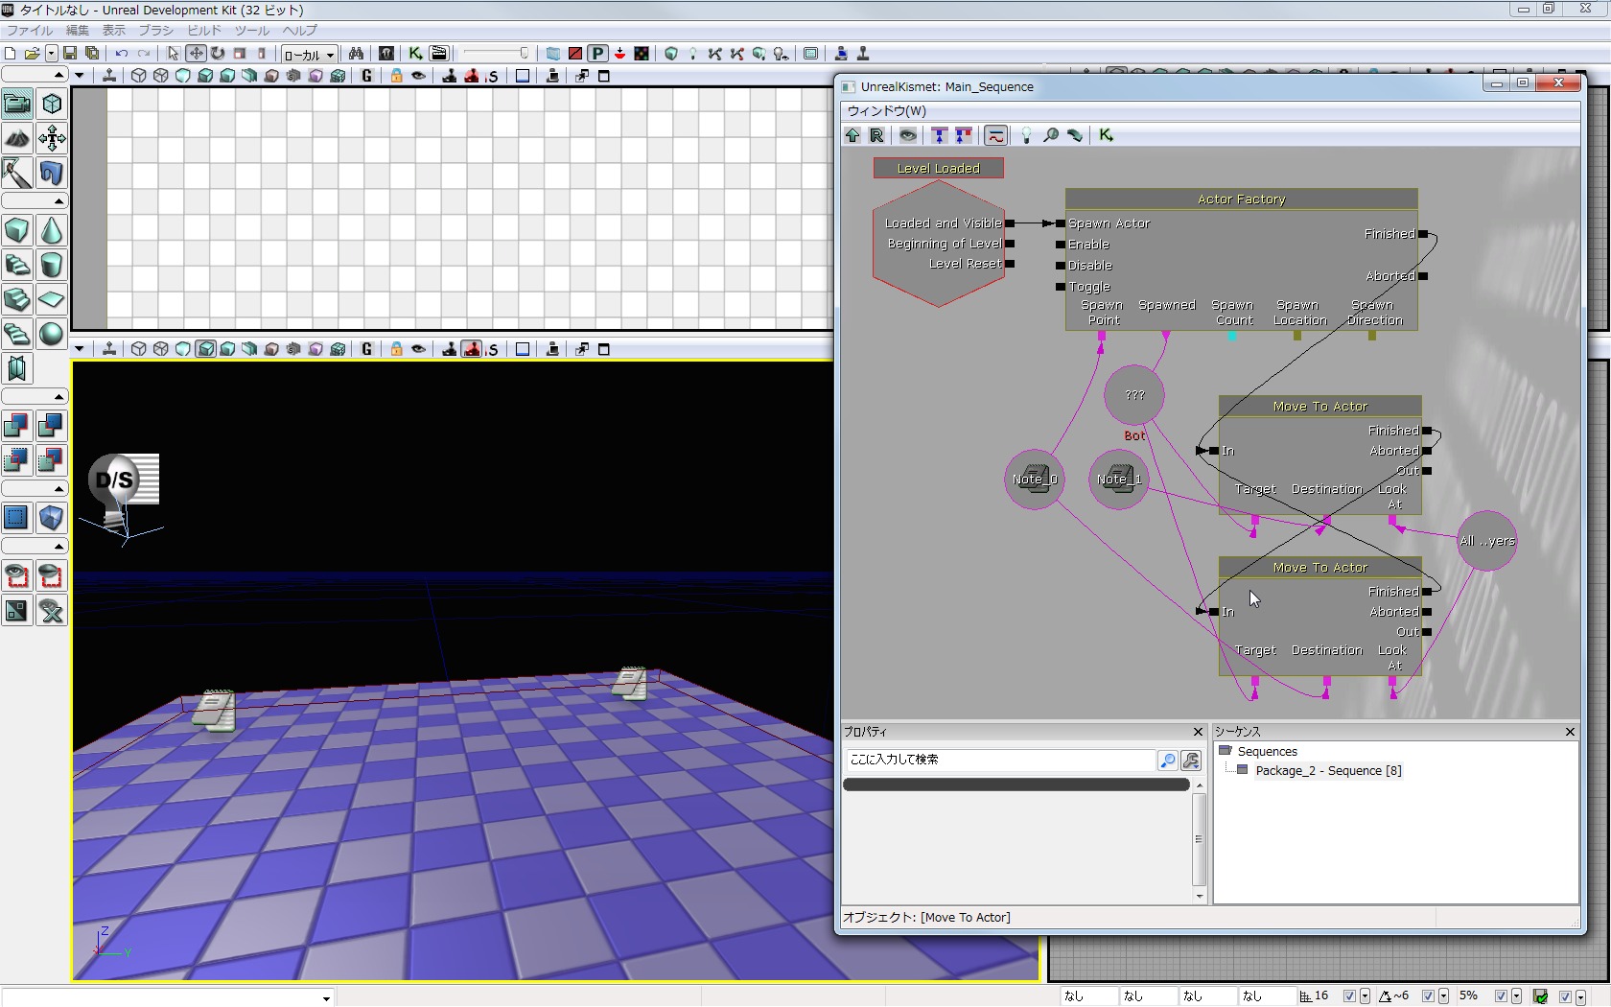This screenshot has width=1611, height=1007.
Task: Open UnrealKismet via the green K icon
Action: point(415,54)
